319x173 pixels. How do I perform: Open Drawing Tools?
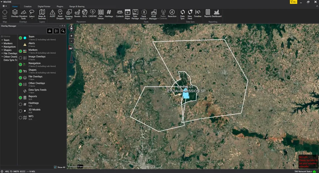click(x=69, y=14)
